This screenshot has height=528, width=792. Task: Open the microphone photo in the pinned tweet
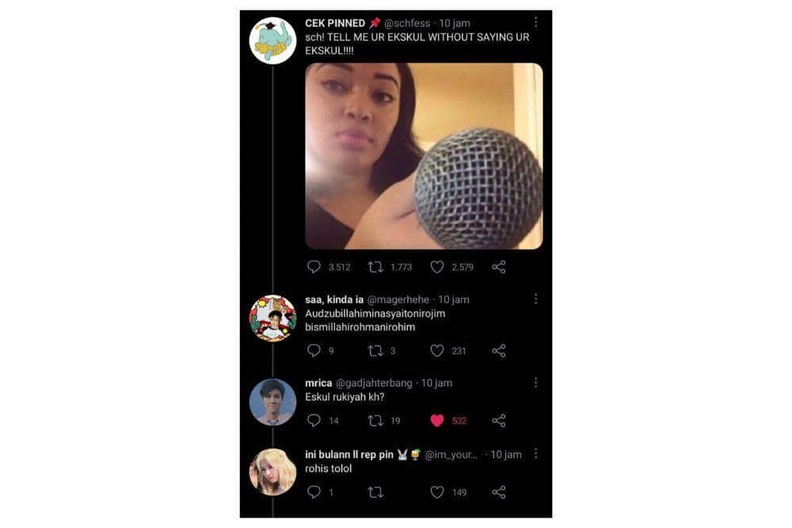425,156
